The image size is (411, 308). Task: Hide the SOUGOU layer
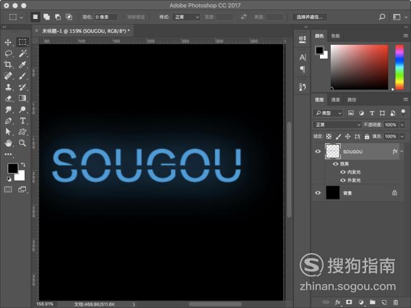[318, 151]
